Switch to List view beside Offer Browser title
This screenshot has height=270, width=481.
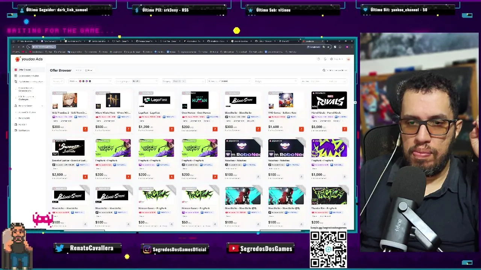[79, 70]
